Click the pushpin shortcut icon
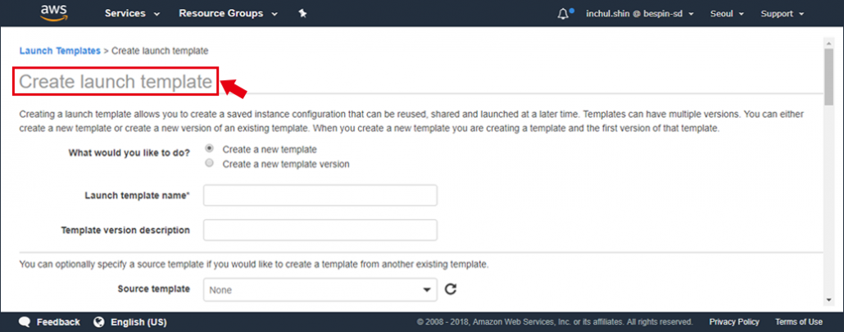844x332 pixels. point(302,14)
